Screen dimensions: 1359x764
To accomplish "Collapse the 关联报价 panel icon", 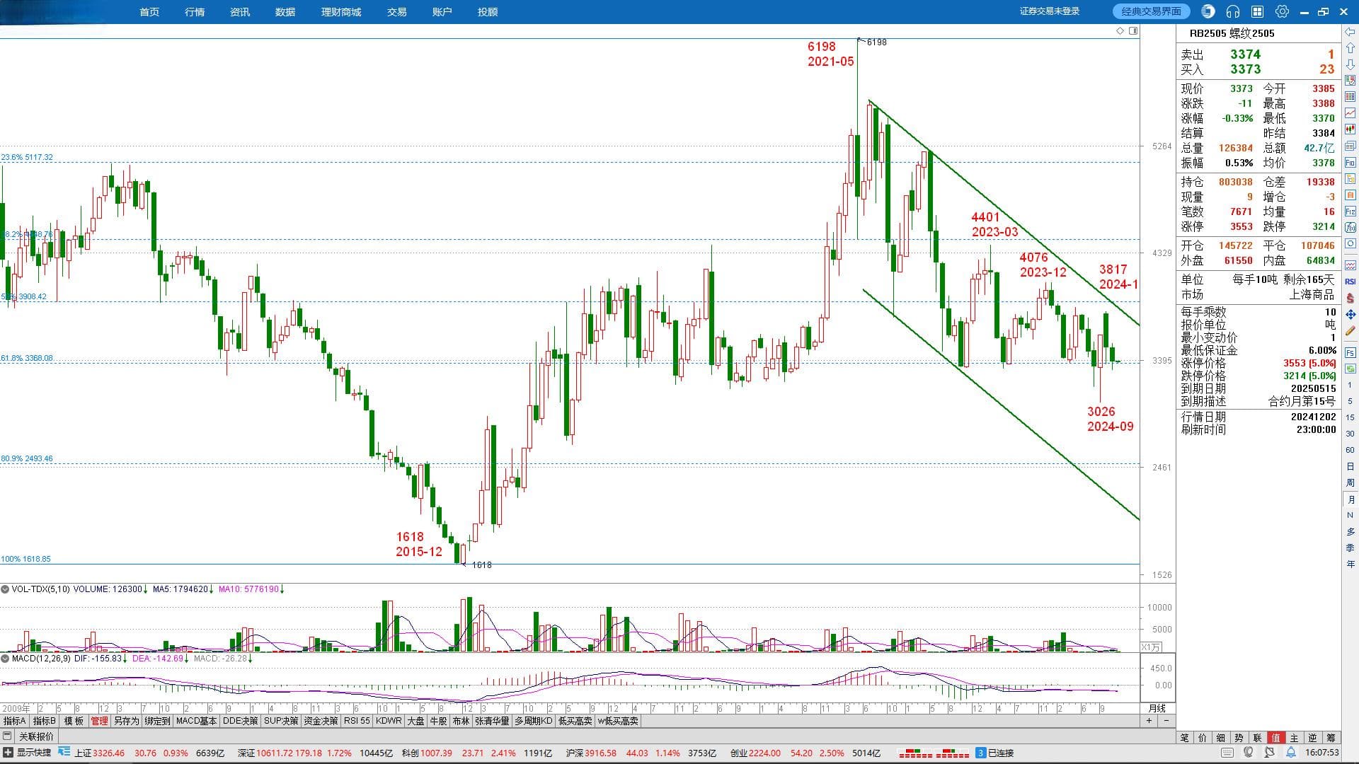I will coord(8,736).
